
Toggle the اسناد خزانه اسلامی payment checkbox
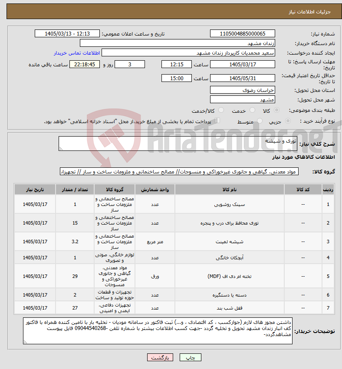coord(217,121)
